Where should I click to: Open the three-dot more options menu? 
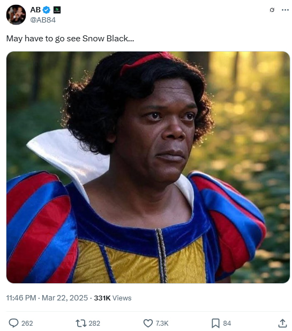coord(285,10)
